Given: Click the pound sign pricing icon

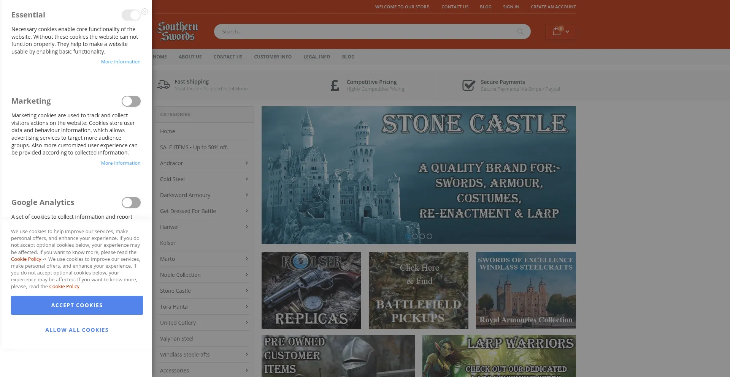Looking at the screenshot, I should click(x=335, y=85).
